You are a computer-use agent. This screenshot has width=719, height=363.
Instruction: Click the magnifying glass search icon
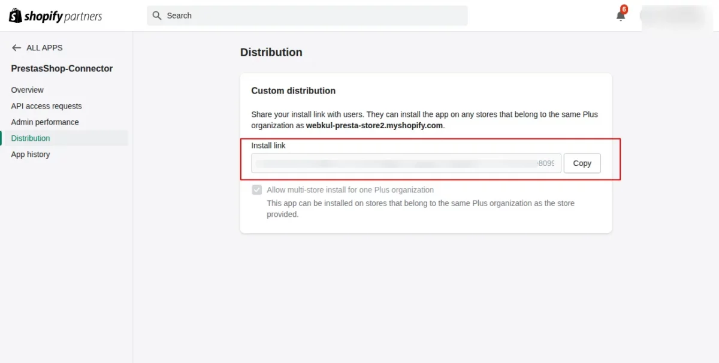point(157,16)
